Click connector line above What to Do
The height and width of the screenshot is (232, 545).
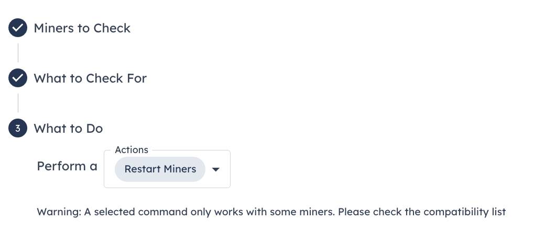(x=18, y=103)
